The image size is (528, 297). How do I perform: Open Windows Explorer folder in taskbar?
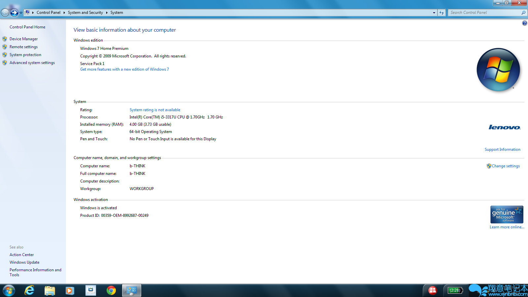click(x=50, y=291)
